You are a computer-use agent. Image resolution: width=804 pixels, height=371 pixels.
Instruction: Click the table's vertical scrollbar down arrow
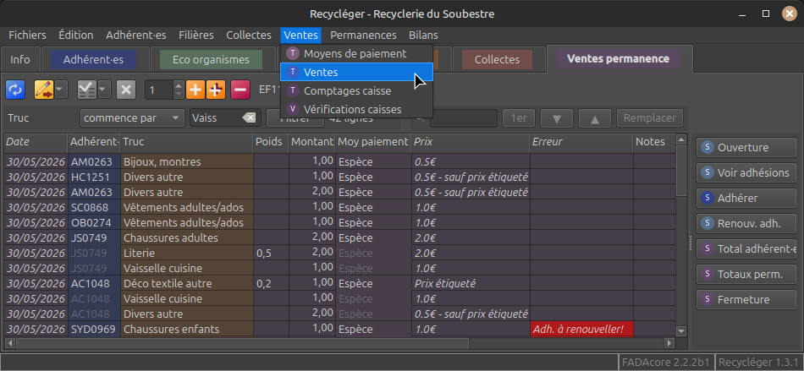coord(681,331)
